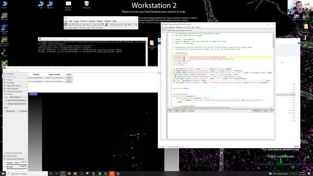Open This PC desktop icon
This screenshot has width=313, height=176.
pos(4,4)
